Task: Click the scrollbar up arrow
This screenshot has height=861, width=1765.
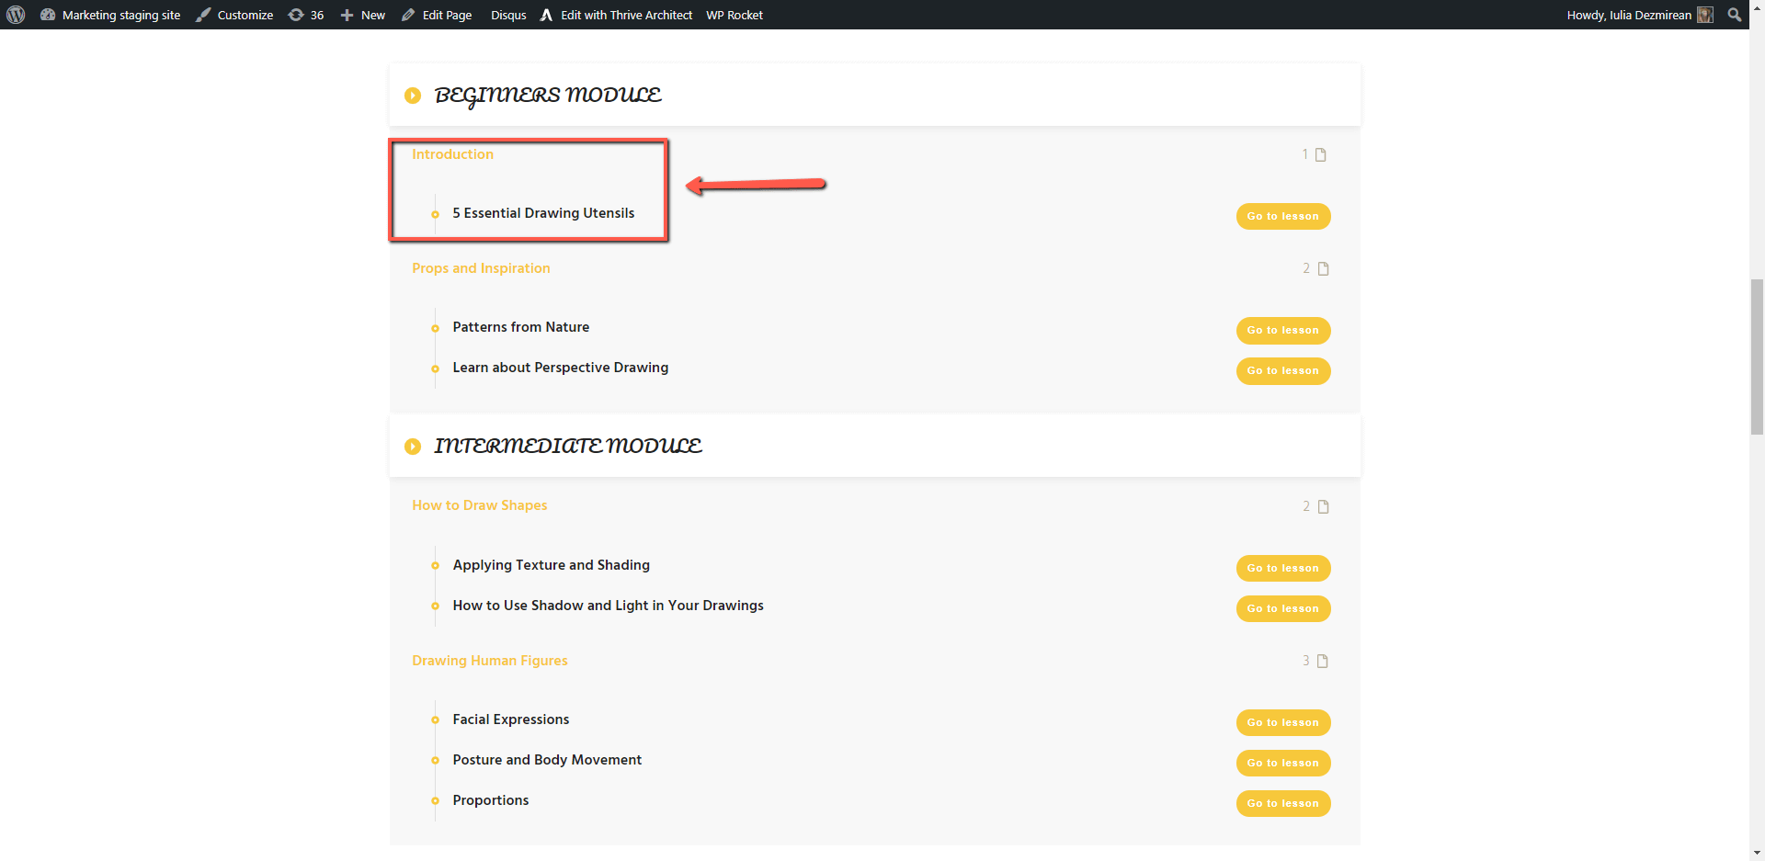Action: [x=1757, y=7]
